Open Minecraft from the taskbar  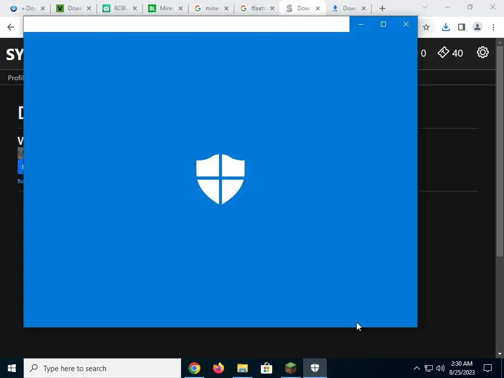290,368
